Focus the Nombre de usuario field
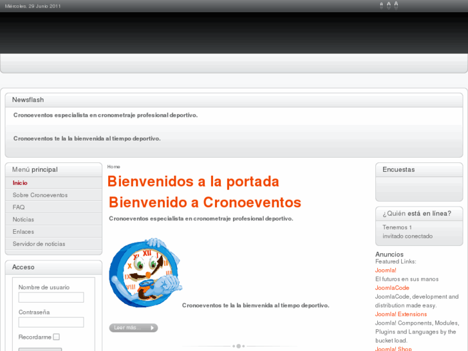The height and width of the screenshot is (351, 468). [x=51, y=298]
